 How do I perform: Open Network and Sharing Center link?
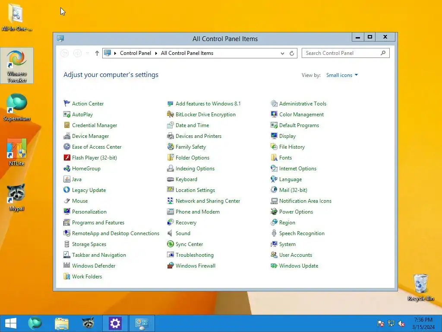[x=208, y=201]
